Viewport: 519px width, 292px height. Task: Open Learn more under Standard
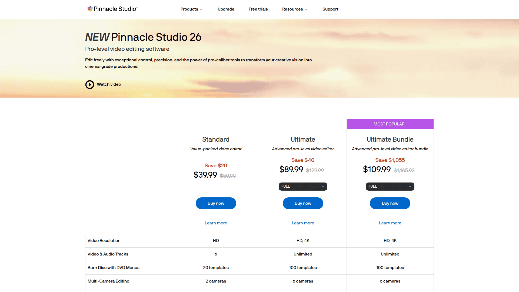pos(216,223)
